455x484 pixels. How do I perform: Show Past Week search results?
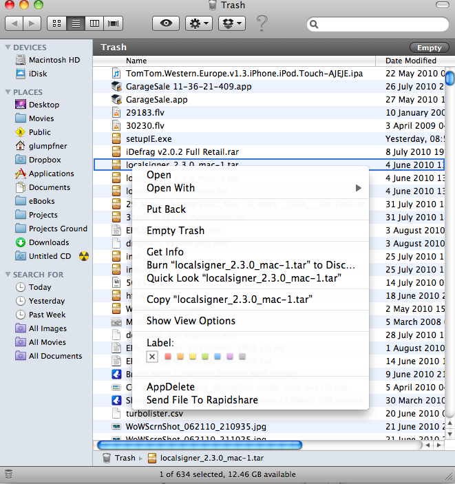[x=41, y=315]
